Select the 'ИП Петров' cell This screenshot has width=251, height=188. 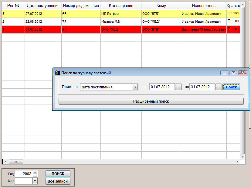pos(121,14)
